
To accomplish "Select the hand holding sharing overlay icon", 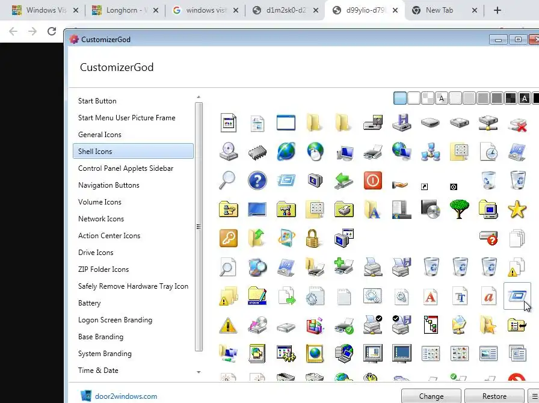I will click(400, 185).
